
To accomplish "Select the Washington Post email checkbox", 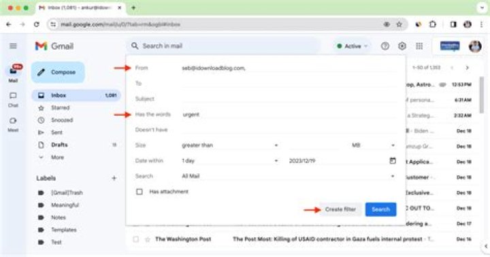I will [135, 239].
